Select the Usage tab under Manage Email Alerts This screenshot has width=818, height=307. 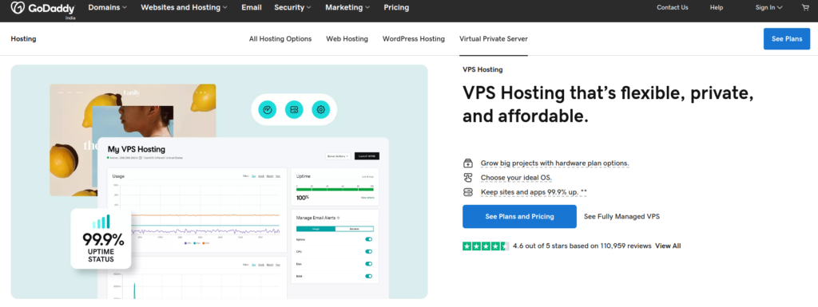316,228
